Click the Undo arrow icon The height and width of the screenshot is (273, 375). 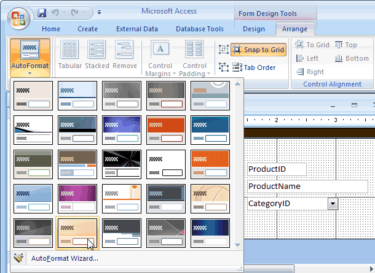55,12
